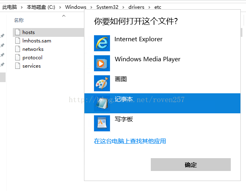The width and height of the screenshot is (246, 191).
Task: Select the hosts file name
Action: click(x=28, y=32)
